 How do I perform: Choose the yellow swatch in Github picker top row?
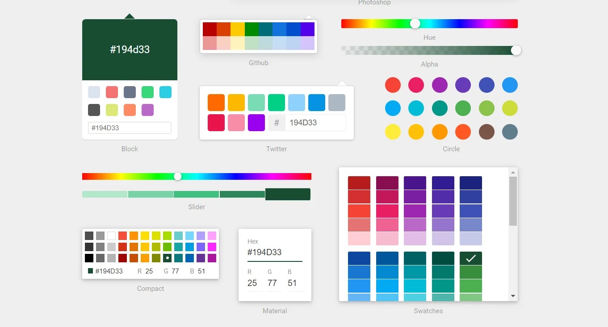coord(238,29)
